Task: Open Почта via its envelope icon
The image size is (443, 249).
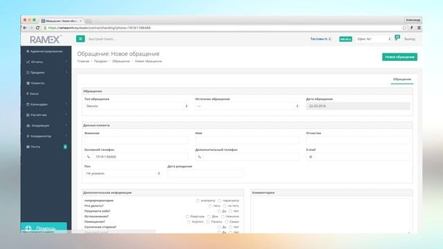Action: [x=28, y=147]
